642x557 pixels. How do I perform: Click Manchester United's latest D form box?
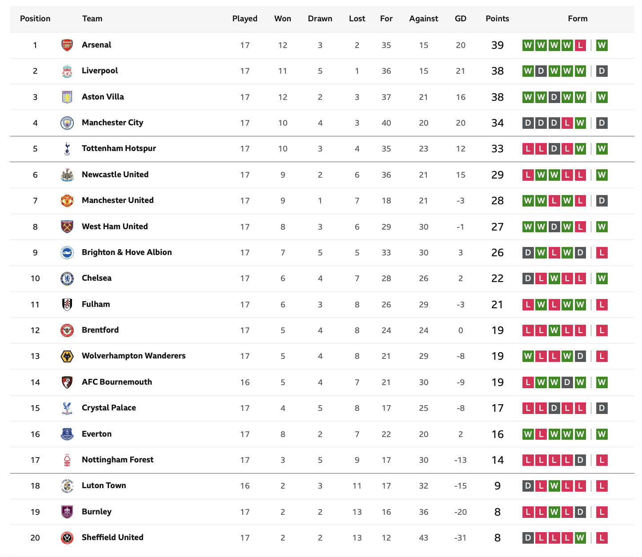point(602,201)
